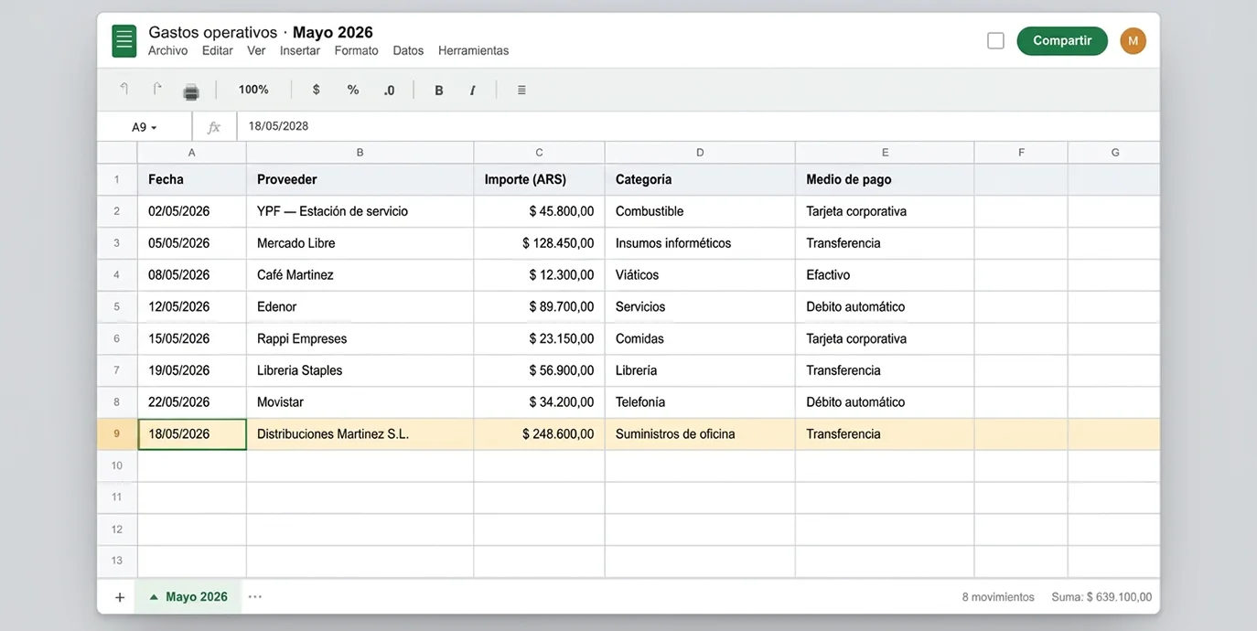
Task: Open the Ver menu
Action: tap(256, 51)
